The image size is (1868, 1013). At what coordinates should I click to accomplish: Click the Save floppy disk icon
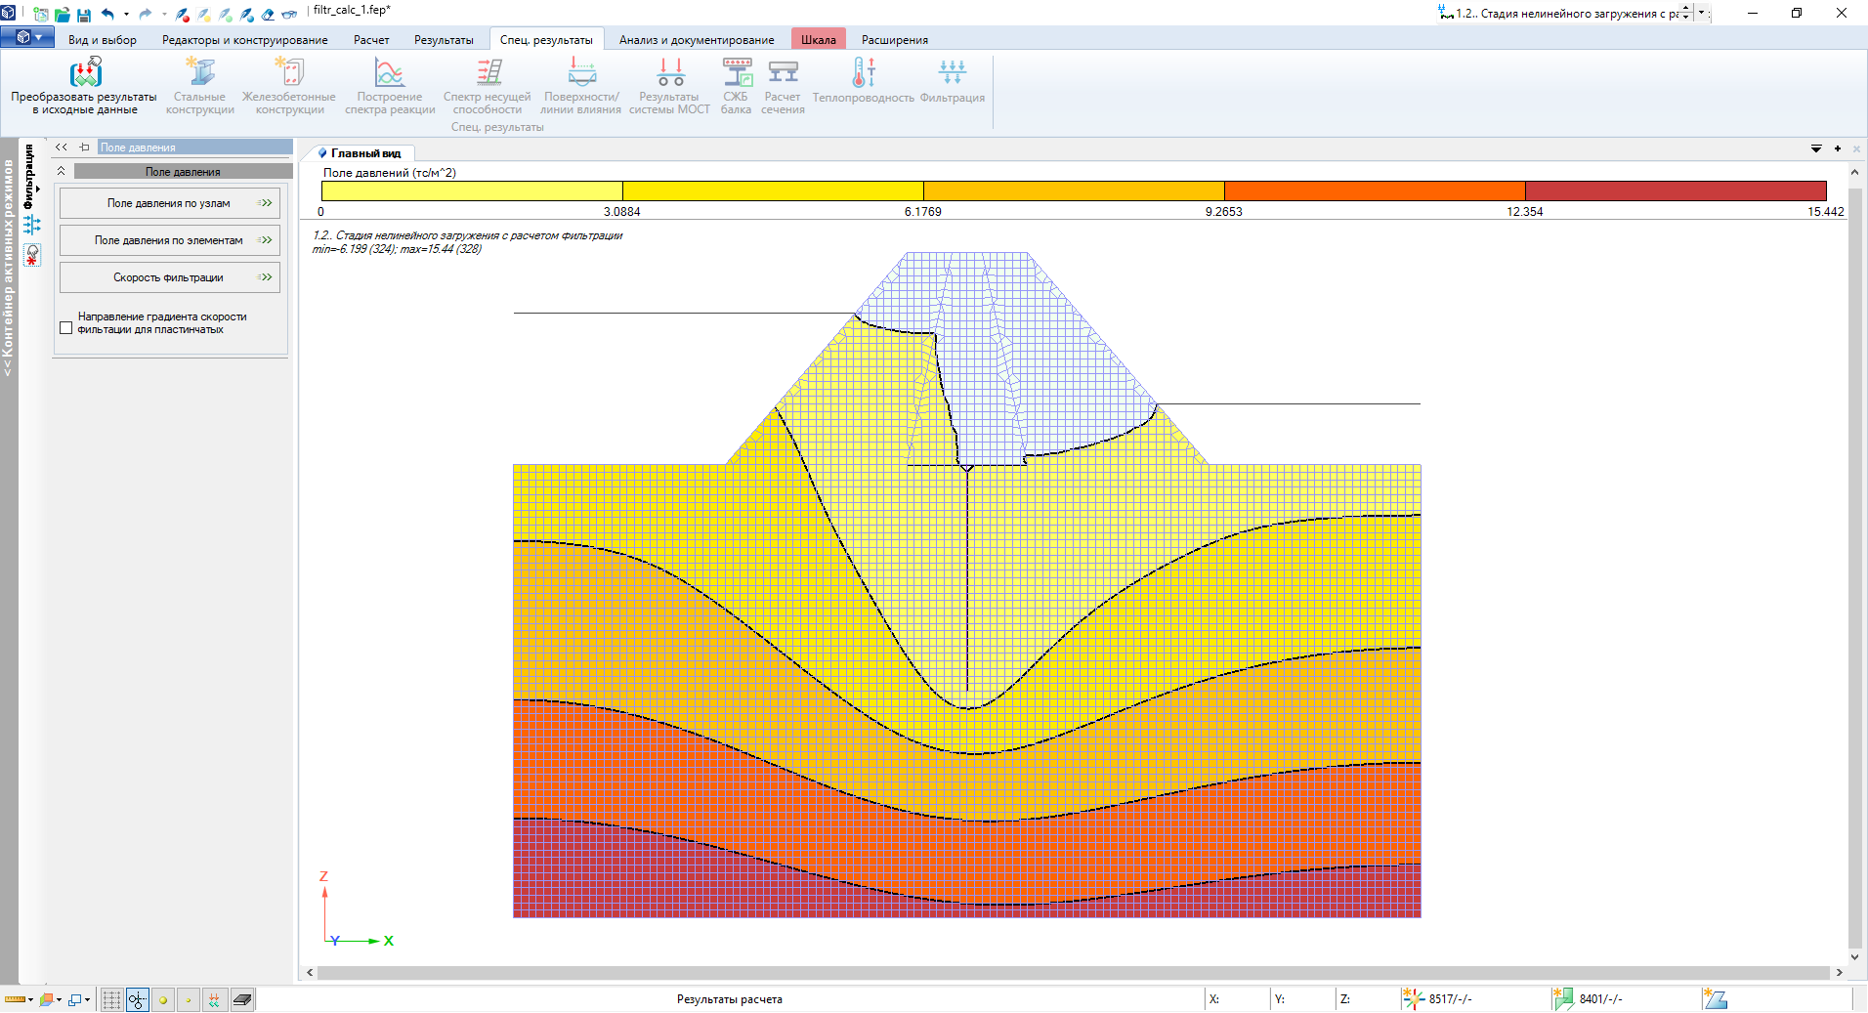pyautogui.click(x=84, y=15)
